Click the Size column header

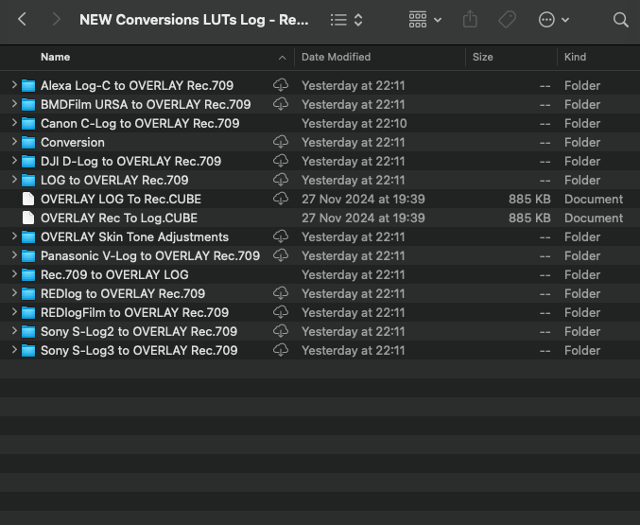tap(483, 57)
